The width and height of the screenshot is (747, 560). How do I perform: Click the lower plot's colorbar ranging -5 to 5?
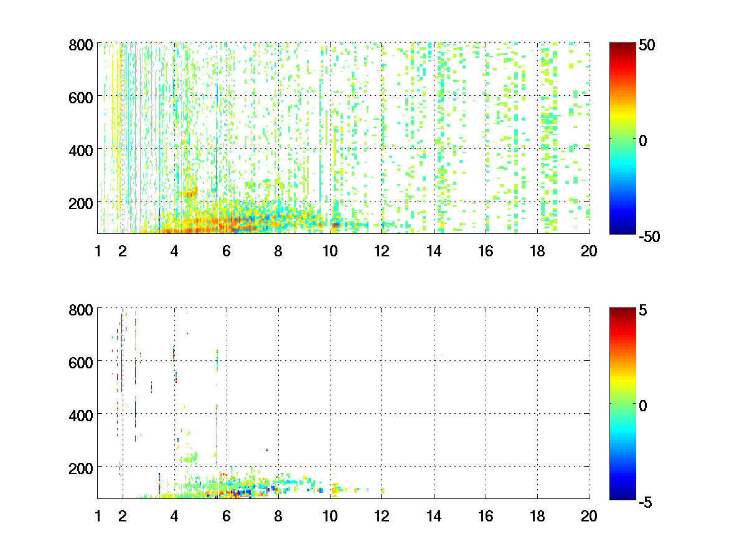click(x=622, y=403)
